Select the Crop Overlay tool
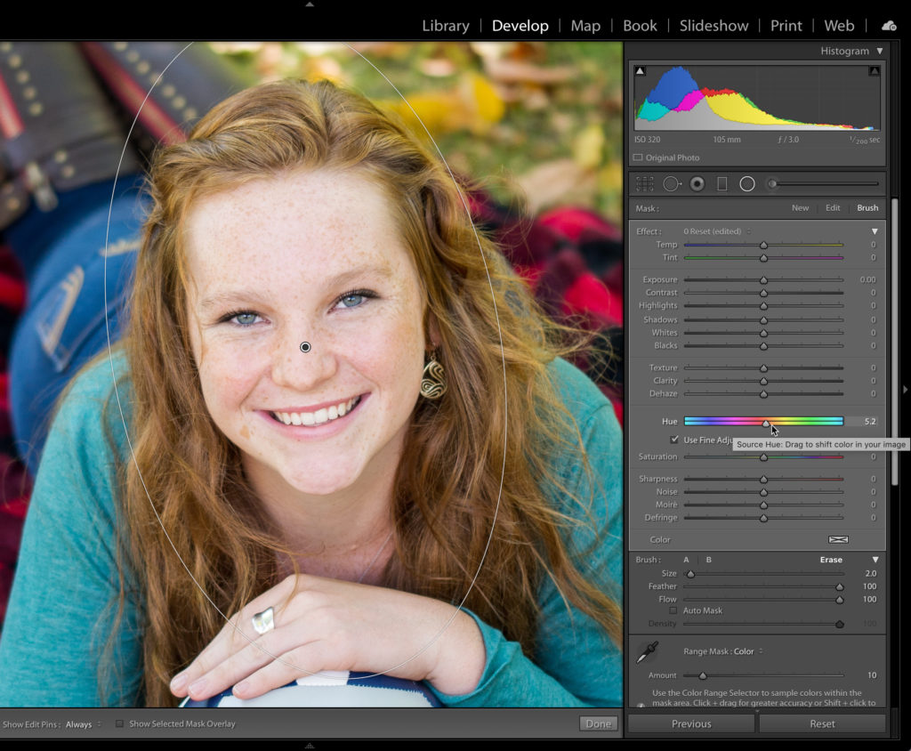This screenshot has height=751, width=911. [x=644, y=184]
